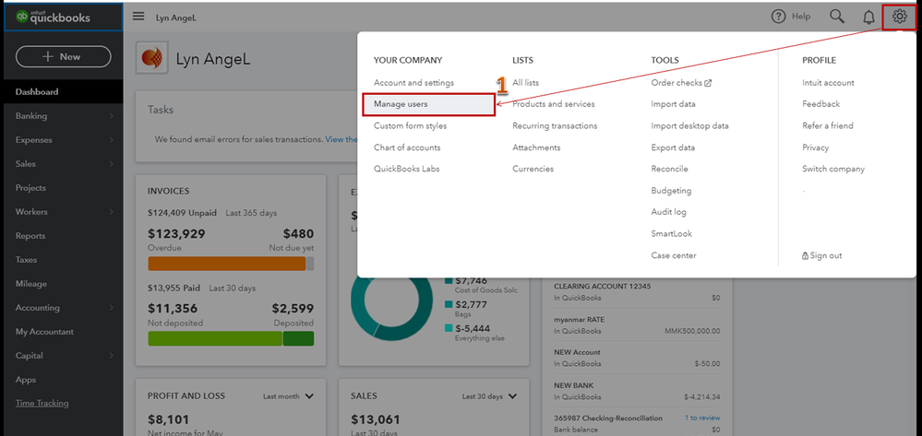This screenshot has width=922, height=436.
Task: Open QuickBooks Labs
Action: tap(407, 170)
